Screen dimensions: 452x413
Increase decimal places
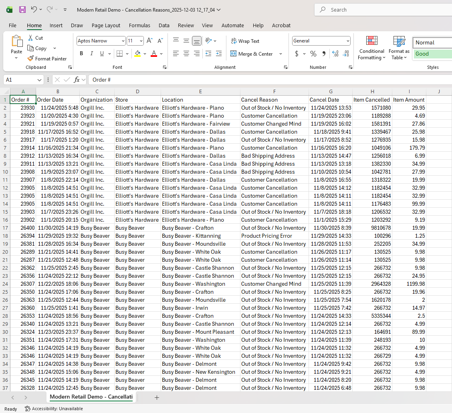335,54
